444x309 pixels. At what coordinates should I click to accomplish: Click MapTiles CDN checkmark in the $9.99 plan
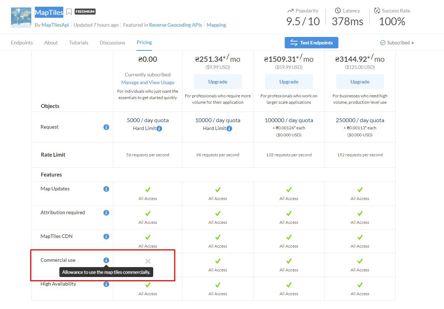point(218,237)
